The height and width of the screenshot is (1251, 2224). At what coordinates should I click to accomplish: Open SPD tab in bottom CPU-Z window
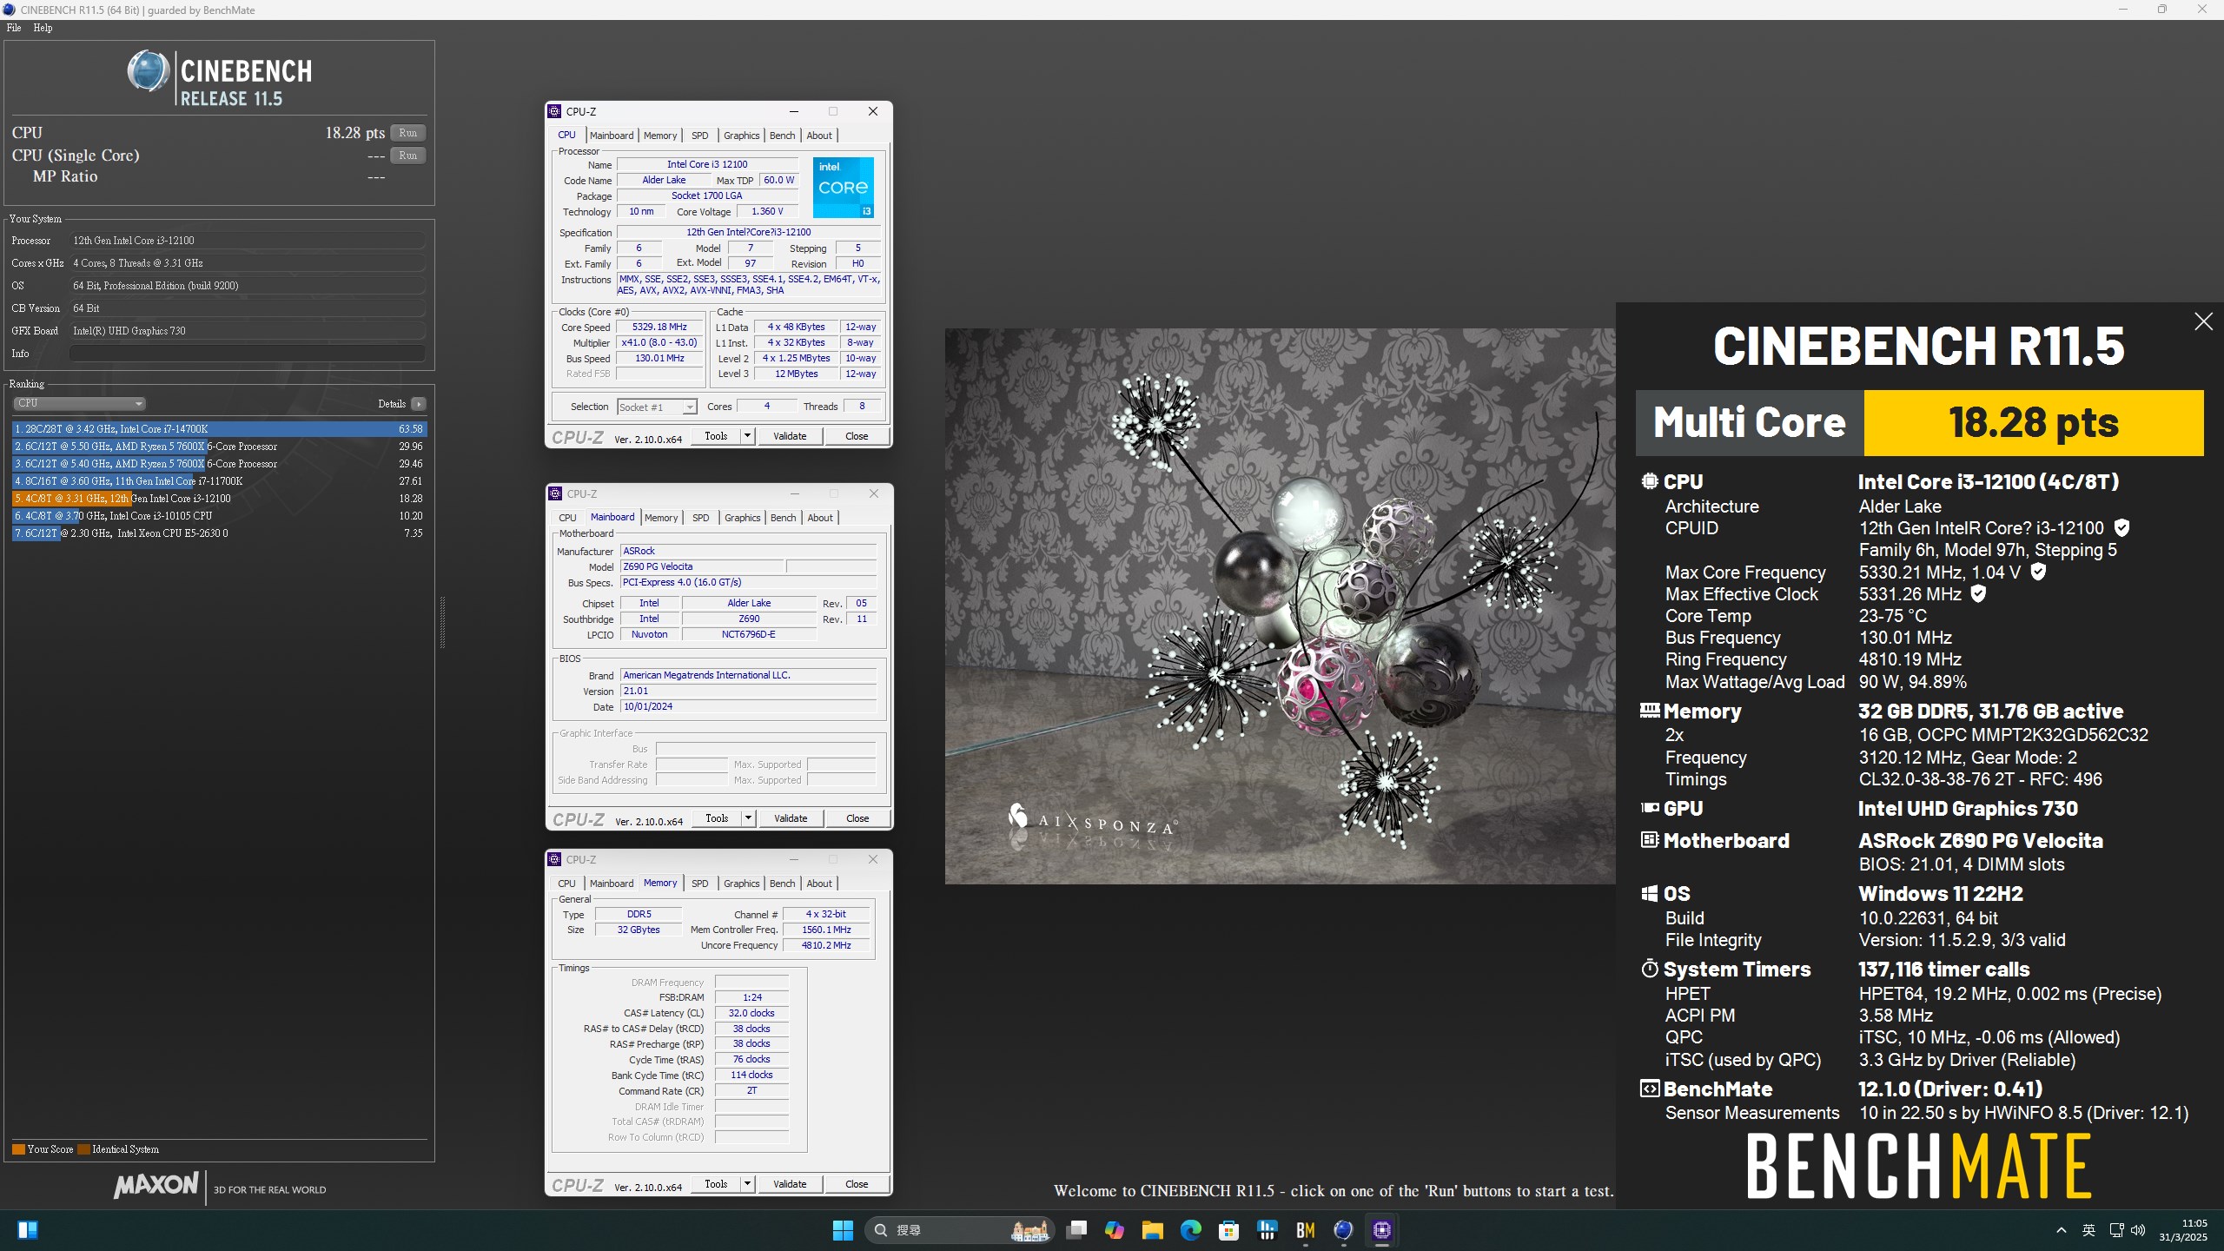pos(699,884)
